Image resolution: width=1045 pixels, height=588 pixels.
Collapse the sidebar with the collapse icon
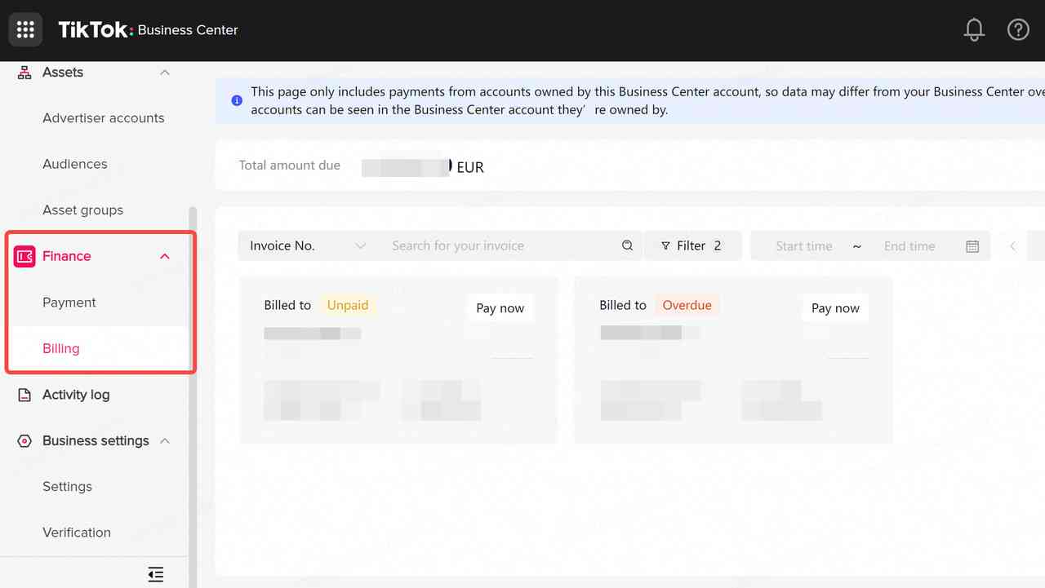(x=155, y=574)
